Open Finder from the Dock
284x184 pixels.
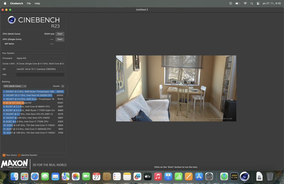(x=14, y=176)
